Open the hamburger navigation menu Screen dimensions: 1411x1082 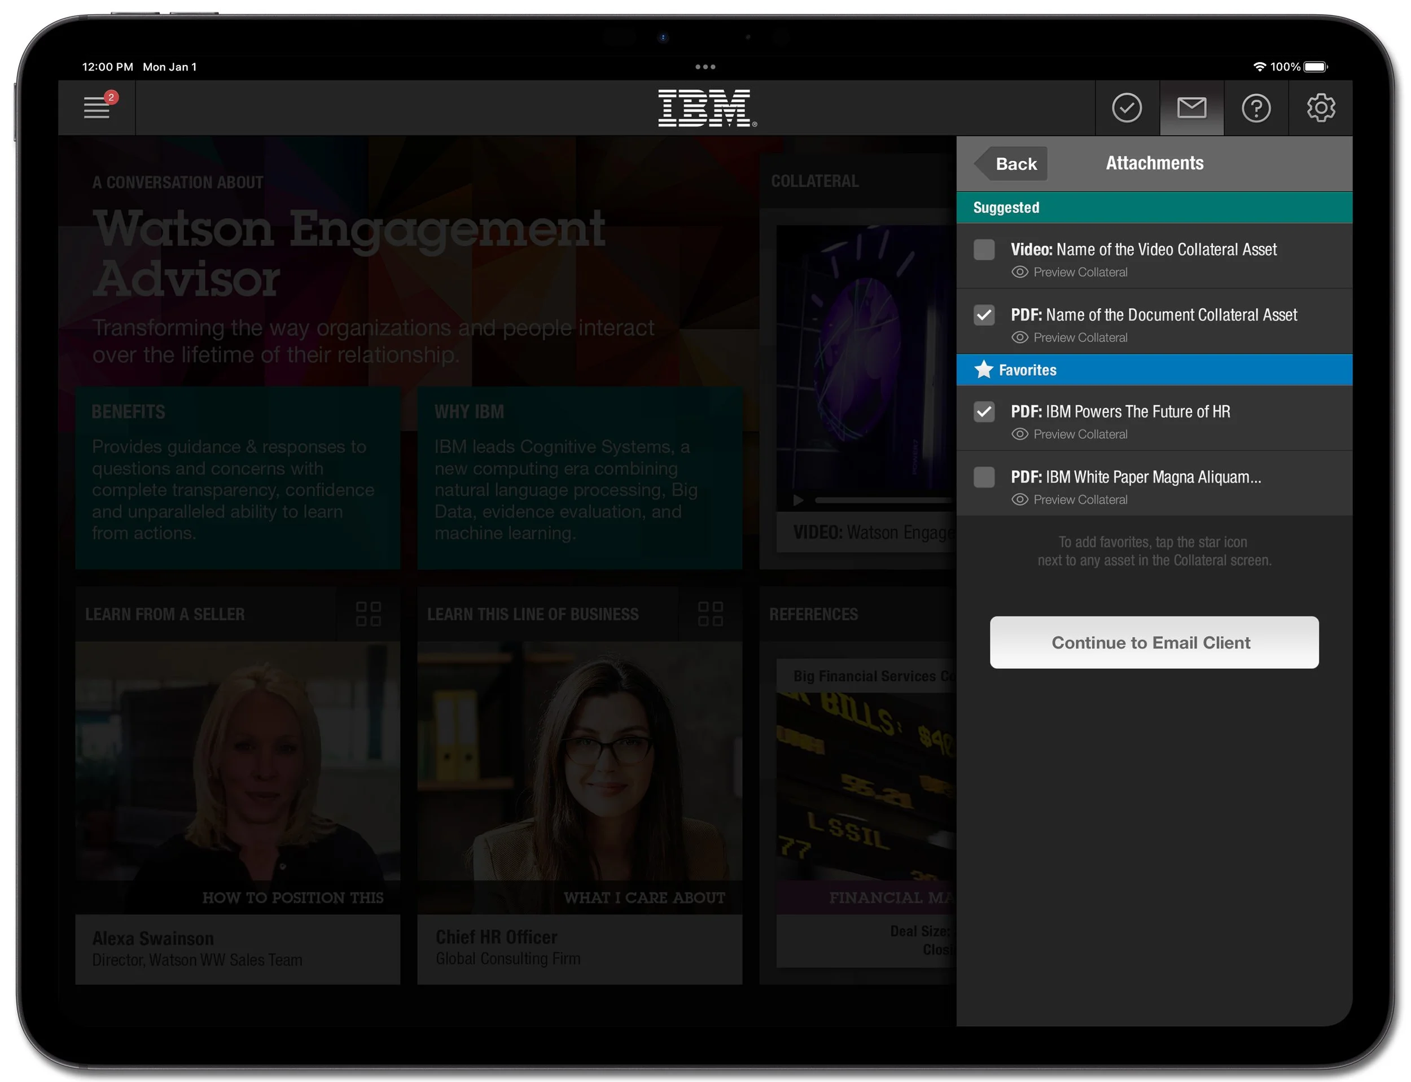(97, 108)
